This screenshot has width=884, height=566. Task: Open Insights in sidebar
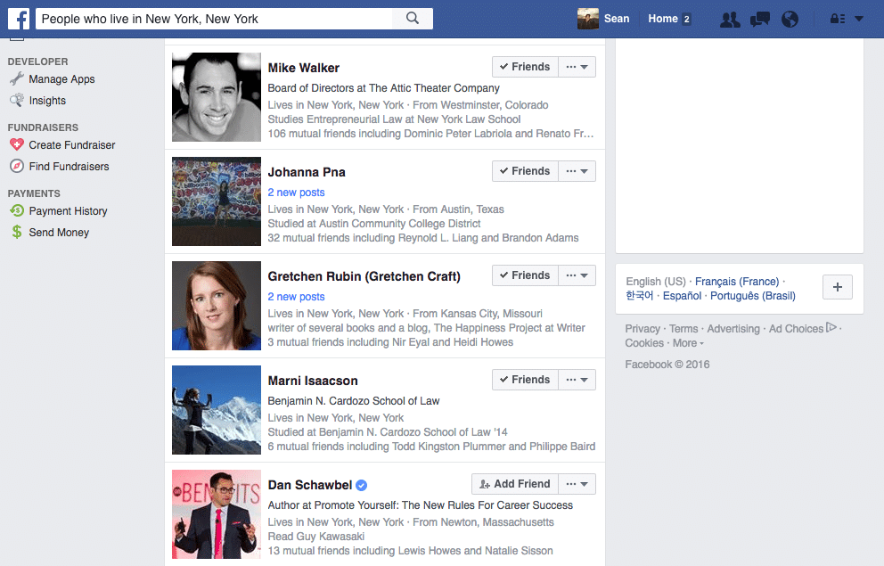tap(47, 101)
